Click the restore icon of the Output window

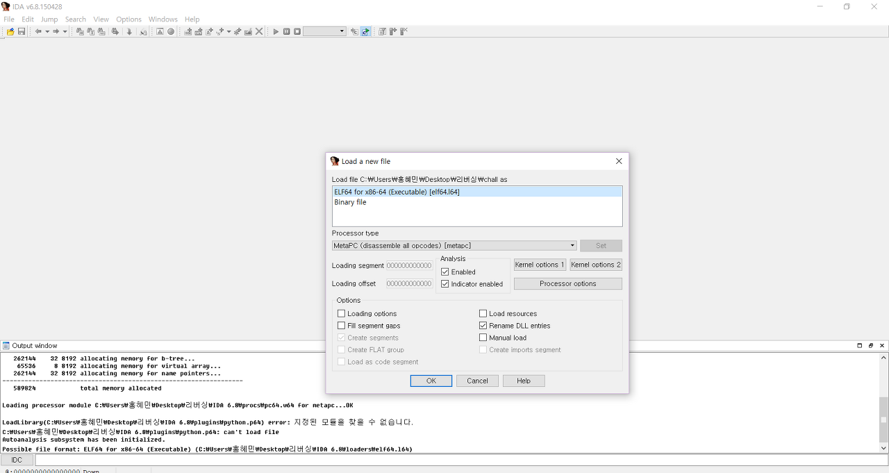click(x=860, y=345)
